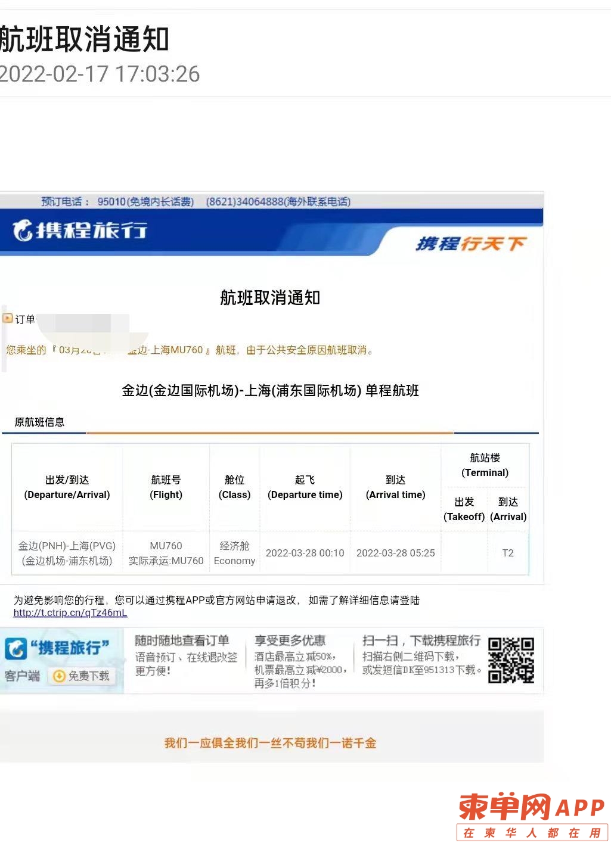The height and width of the screenshot is (843, 611).
Task: Click the QR code image
Action: pyautogui.click(x=511, y=660)
